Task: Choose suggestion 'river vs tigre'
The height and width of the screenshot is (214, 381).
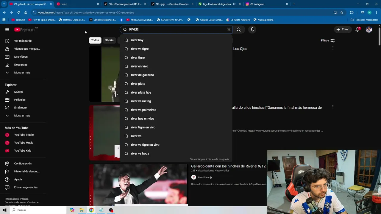Action: [x=176, y=49]
